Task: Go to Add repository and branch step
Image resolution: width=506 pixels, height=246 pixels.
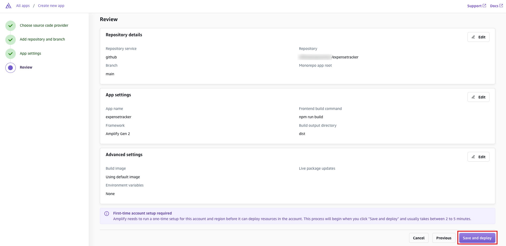Action: (x=42, y=39)
